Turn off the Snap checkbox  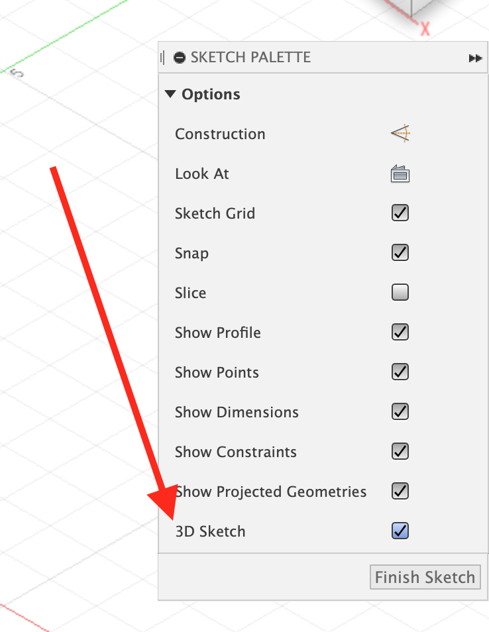400,253
